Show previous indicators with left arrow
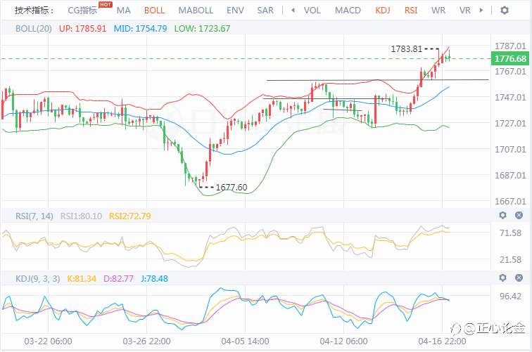The image size is (532, 352). [x=293, y=10]
